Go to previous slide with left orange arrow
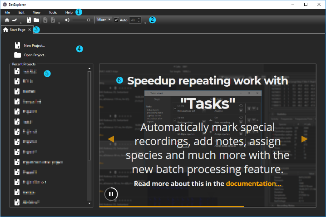 pyautogui.click(x=111, y=139)
